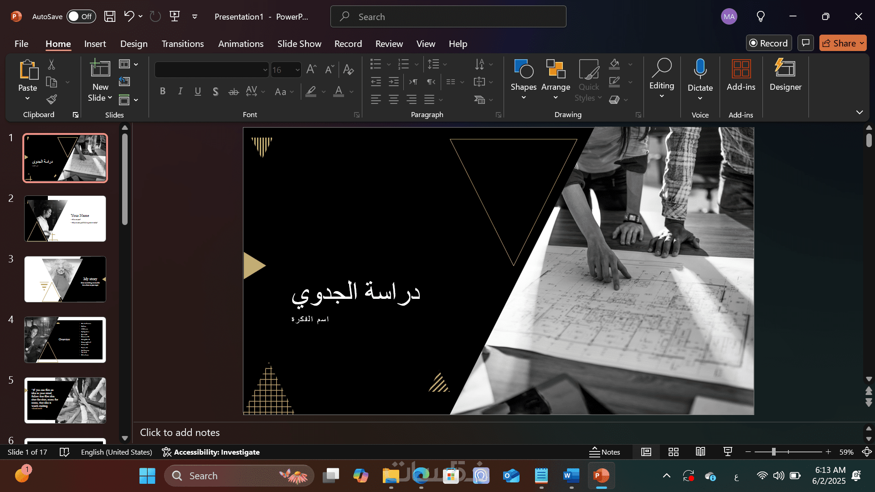Open Reading View from status bar
Image resolution: width=875 pixels, height=492 pixels.
(700, 452)
